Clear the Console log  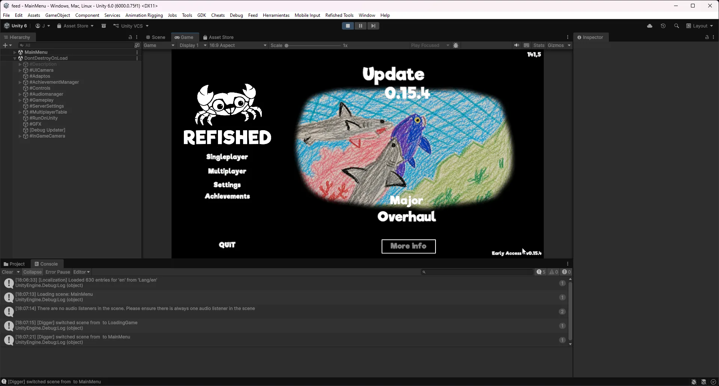click(7, 272)
